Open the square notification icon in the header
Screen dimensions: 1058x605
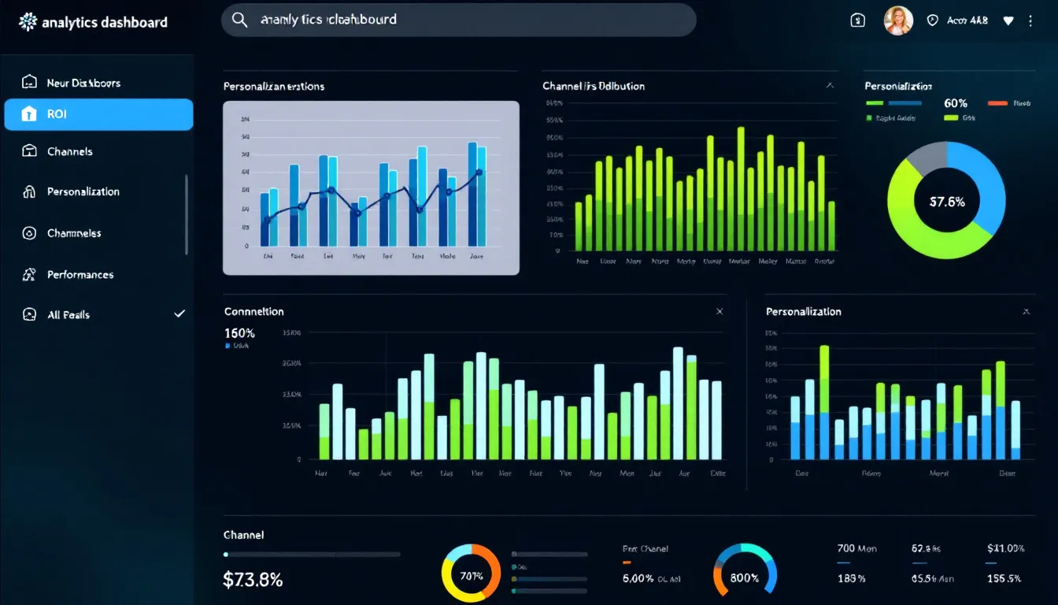pyautogui.click(x=858, y=21)
